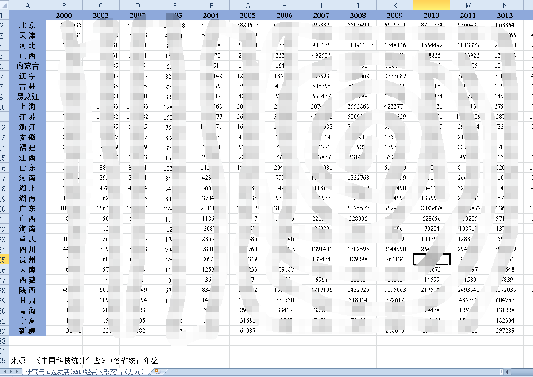Select the 黑龙江 row label cell
This screenshot has height=377, width=533.
[x=27, y=97]
